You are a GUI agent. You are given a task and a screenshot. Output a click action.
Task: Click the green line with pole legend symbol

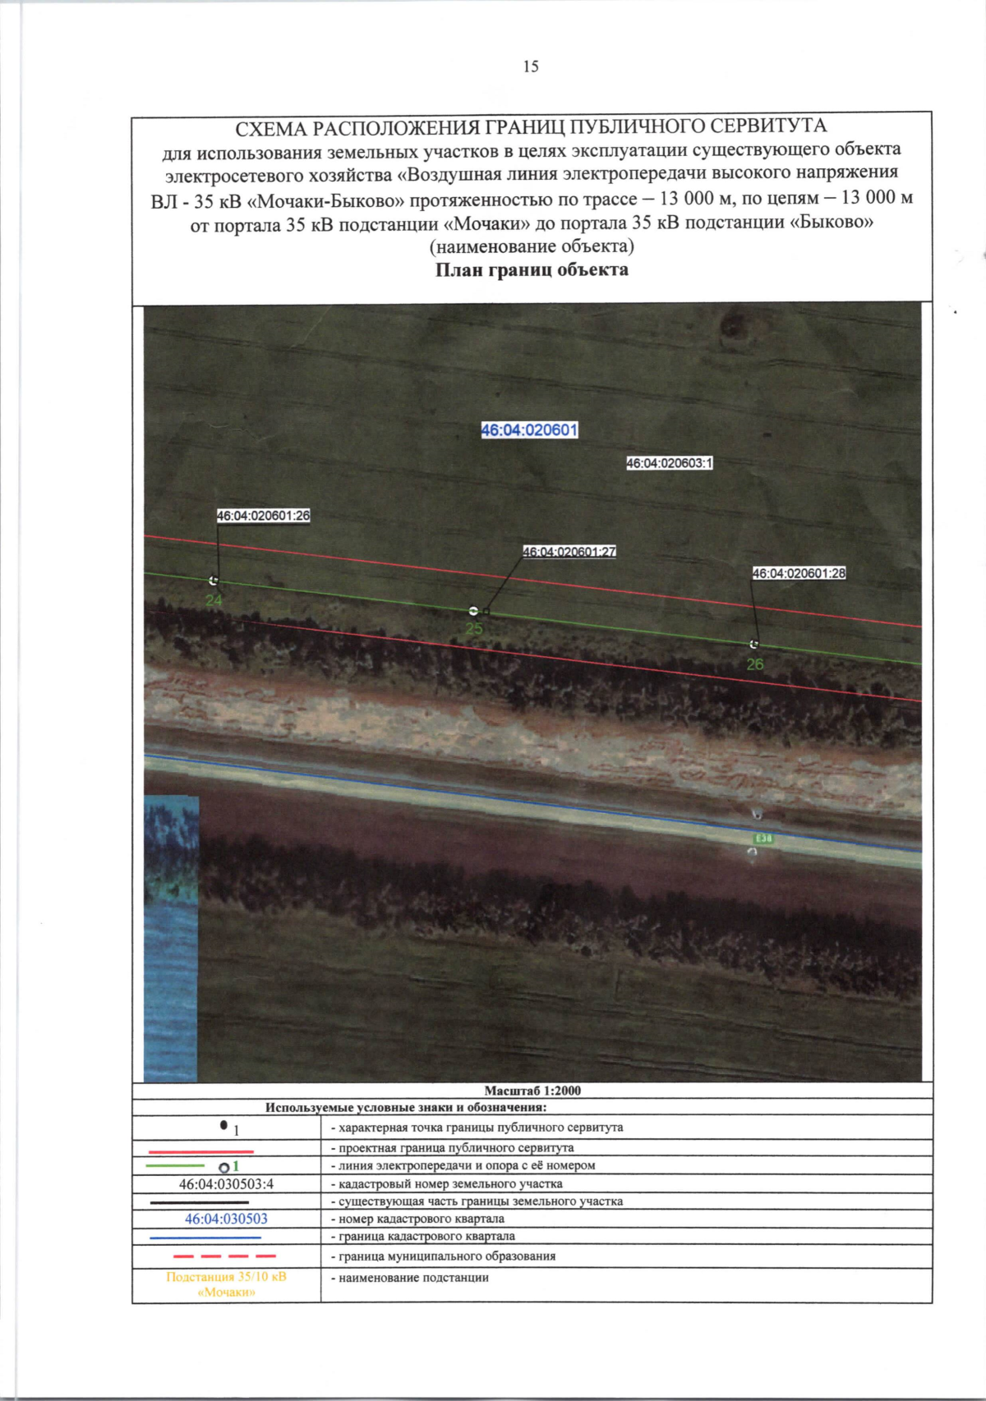pos(192,1166)
